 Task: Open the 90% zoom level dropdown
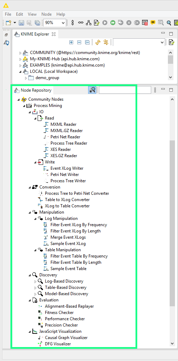click(55, 23)
